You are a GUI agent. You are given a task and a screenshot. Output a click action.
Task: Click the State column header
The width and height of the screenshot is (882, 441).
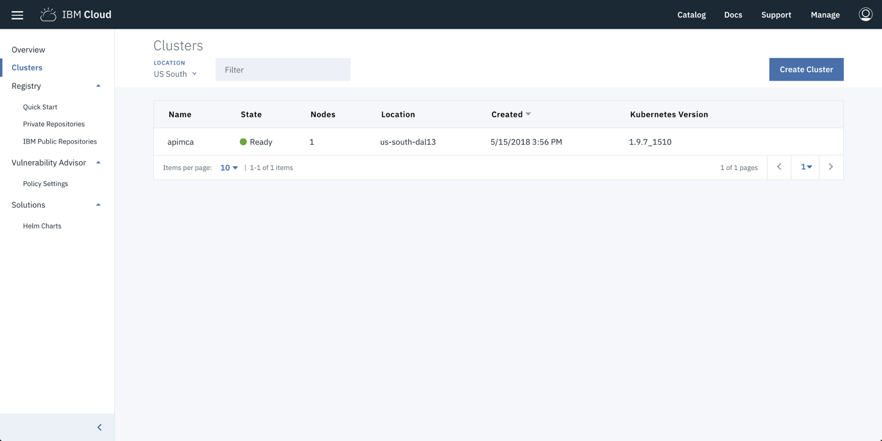click(x=251, y=114)
